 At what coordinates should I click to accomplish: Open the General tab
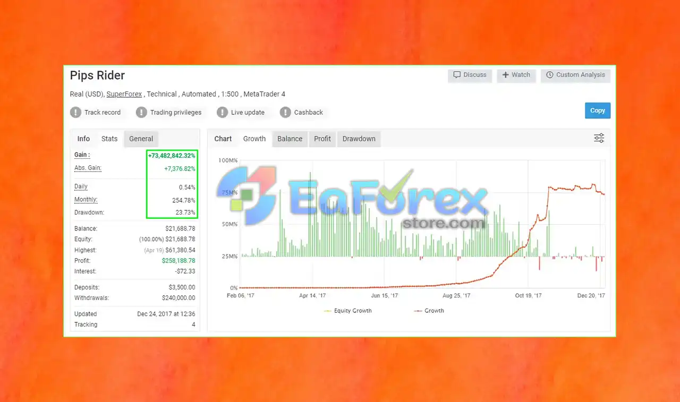141,139
